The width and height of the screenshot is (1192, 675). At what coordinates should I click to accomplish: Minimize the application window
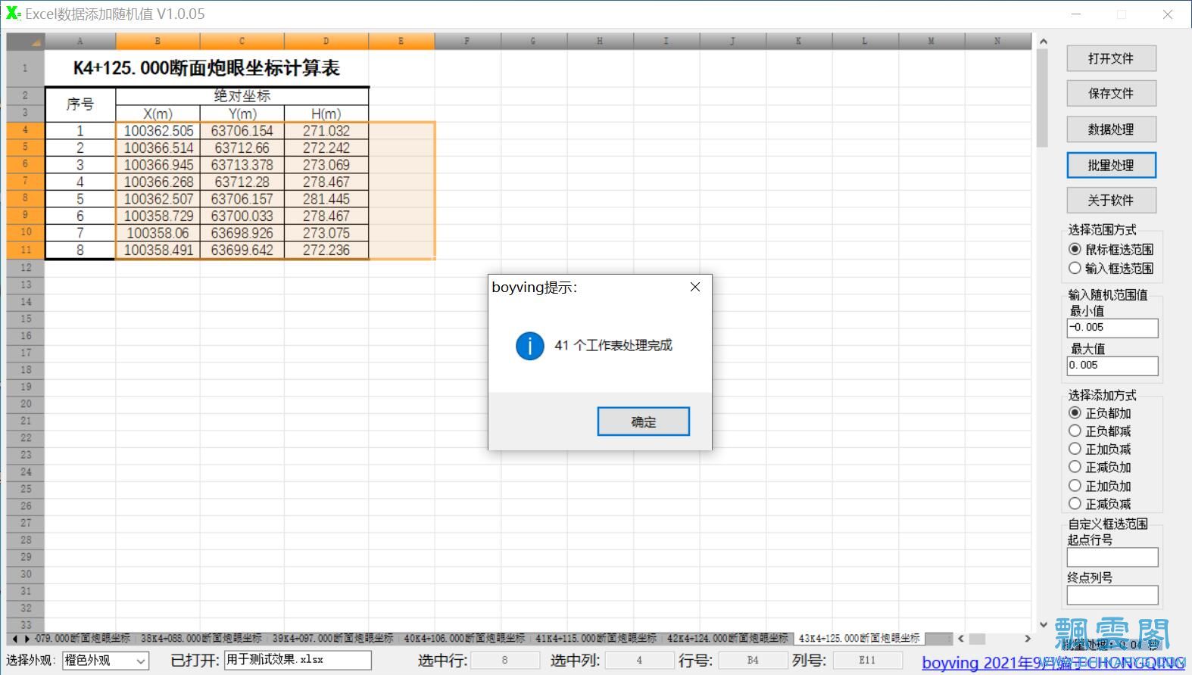pyautogui.click(x=1075, y=14)
